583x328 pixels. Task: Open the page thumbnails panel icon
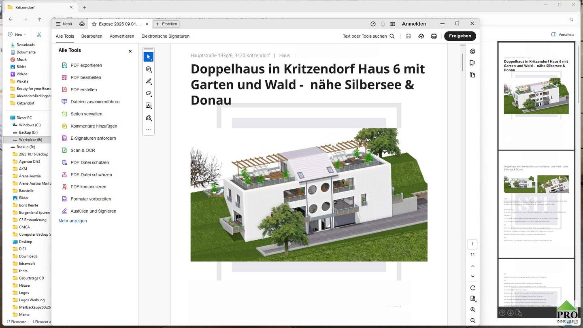tap(472, 75)
